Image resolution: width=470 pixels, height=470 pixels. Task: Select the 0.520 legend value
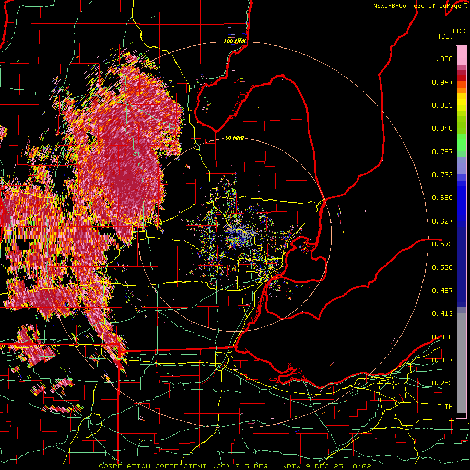pos(442,268)
